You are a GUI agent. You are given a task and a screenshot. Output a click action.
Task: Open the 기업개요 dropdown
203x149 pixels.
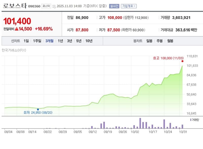pos(129,6)
